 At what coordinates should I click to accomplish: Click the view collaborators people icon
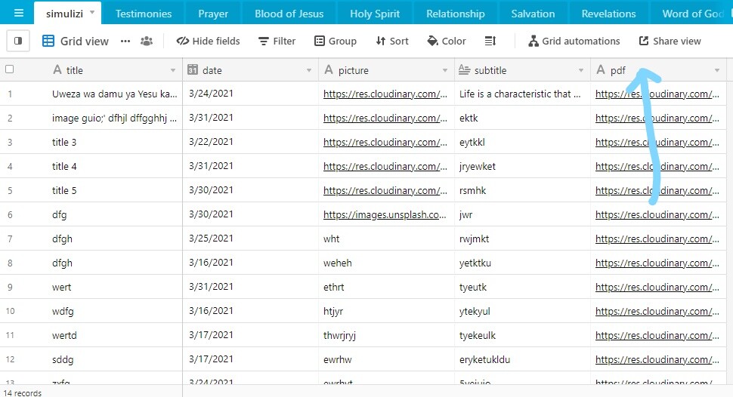(147, 41)
